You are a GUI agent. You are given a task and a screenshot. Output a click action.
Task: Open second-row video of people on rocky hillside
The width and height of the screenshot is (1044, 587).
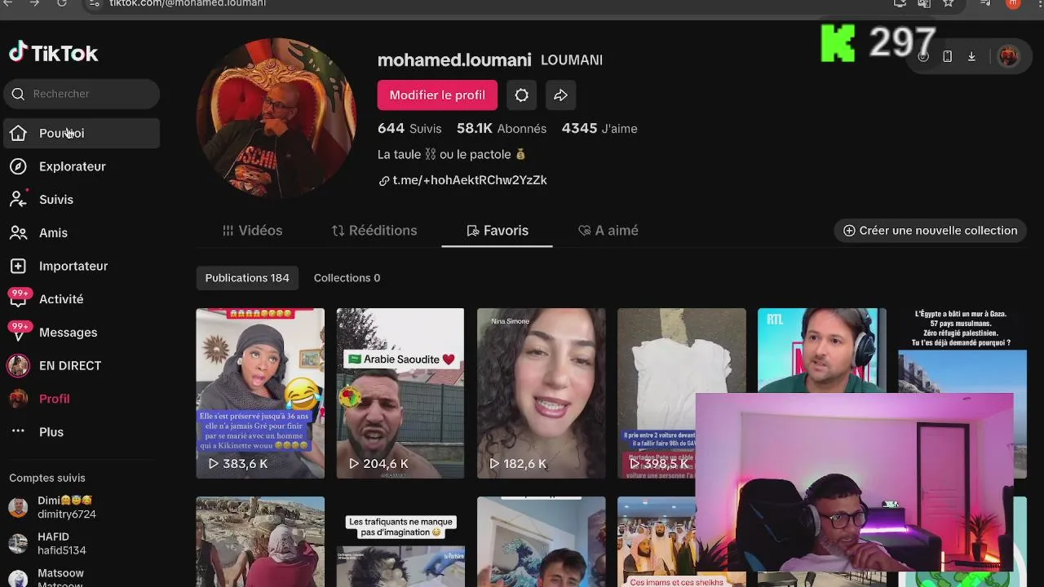point(260,541)
